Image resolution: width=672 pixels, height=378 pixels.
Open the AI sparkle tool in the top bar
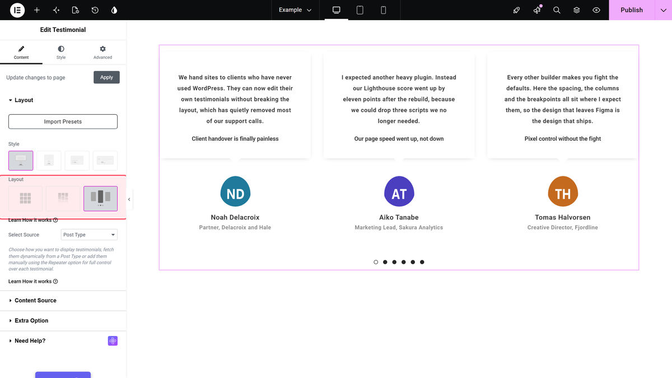click(56, 10)
